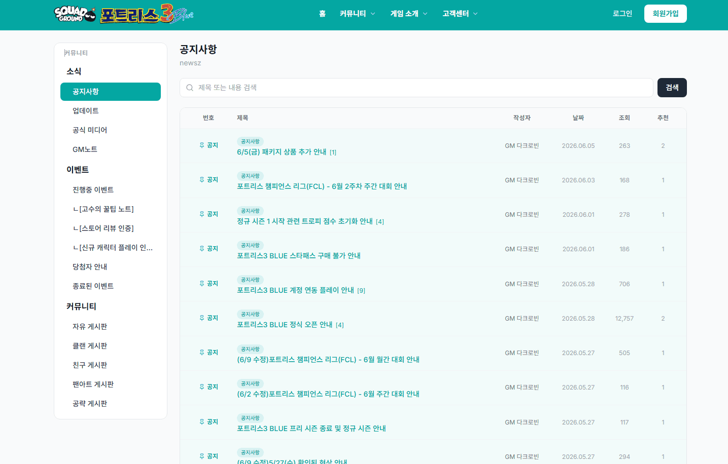Screen dimensions: 728x464
Task: Click the 번호 column header
Action: click(209, 118)
